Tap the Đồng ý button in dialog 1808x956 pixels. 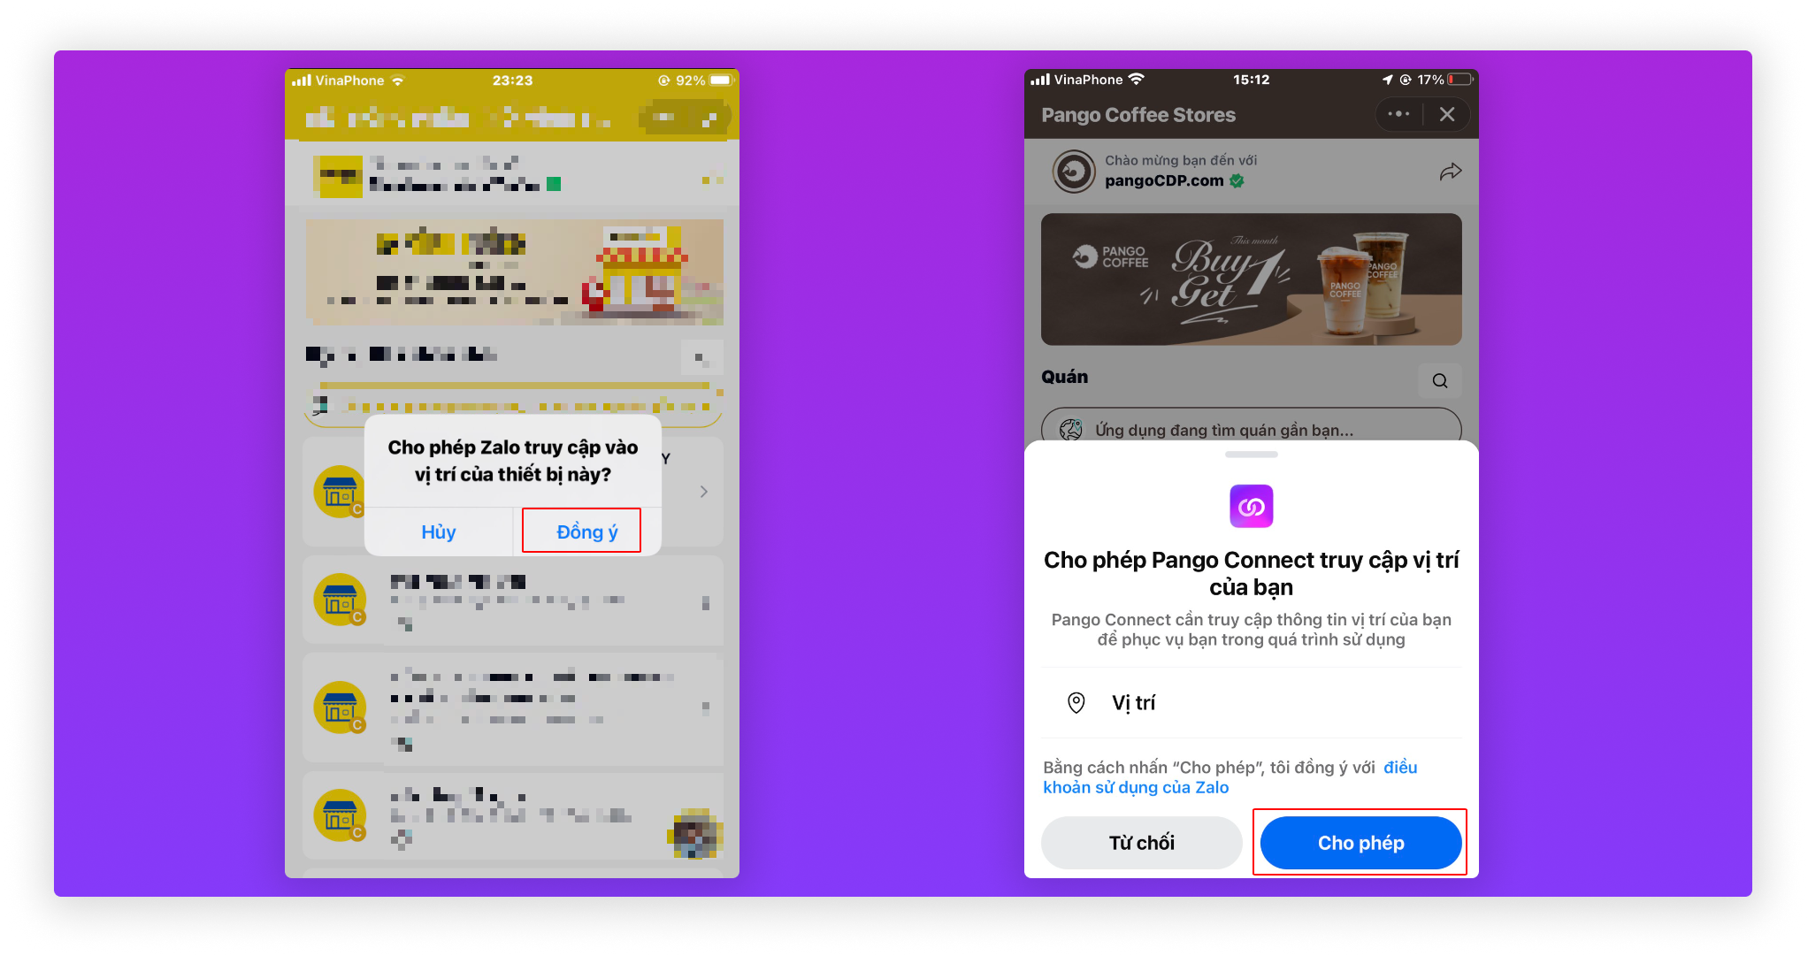pyautogui.click(x=586, y=532)
